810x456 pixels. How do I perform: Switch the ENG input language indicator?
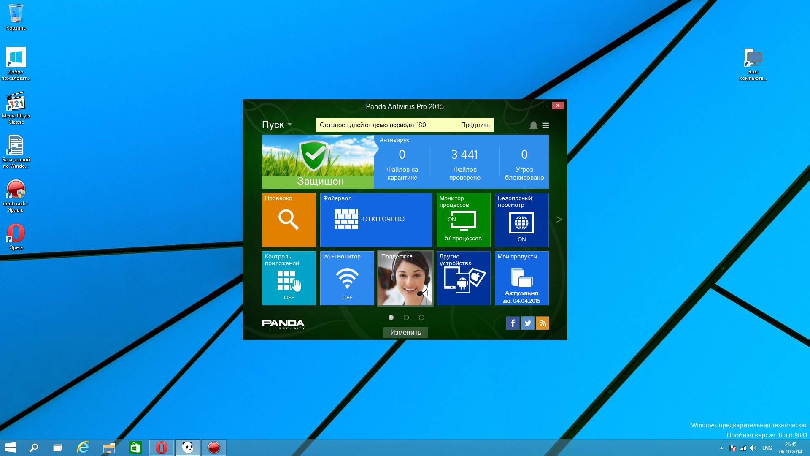click(x=767, y=448)
